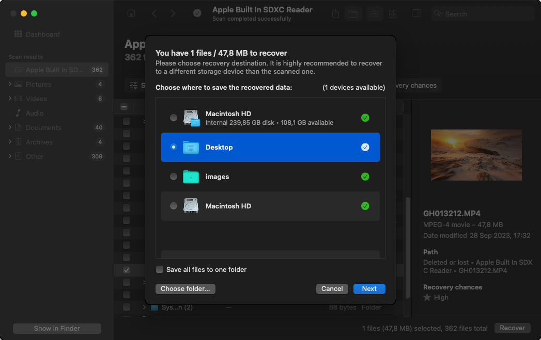Open the Dashboard in sidebar
The width and height of the screenshot is (541, 340).
(42, 34)
